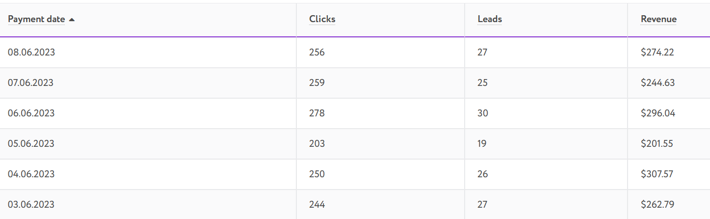Sort table by Clicks column
This screenshot has height=219, width=710.
pyautogui.click(x=322, y=19)
